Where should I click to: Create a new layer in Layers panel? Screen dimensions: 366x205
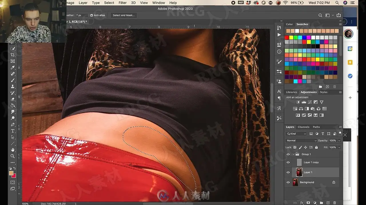click(x=328, y=203)
